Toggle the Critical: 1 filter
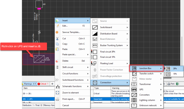Screen dimensions: 184x109 pyautogui.click(x=43, y=84)
